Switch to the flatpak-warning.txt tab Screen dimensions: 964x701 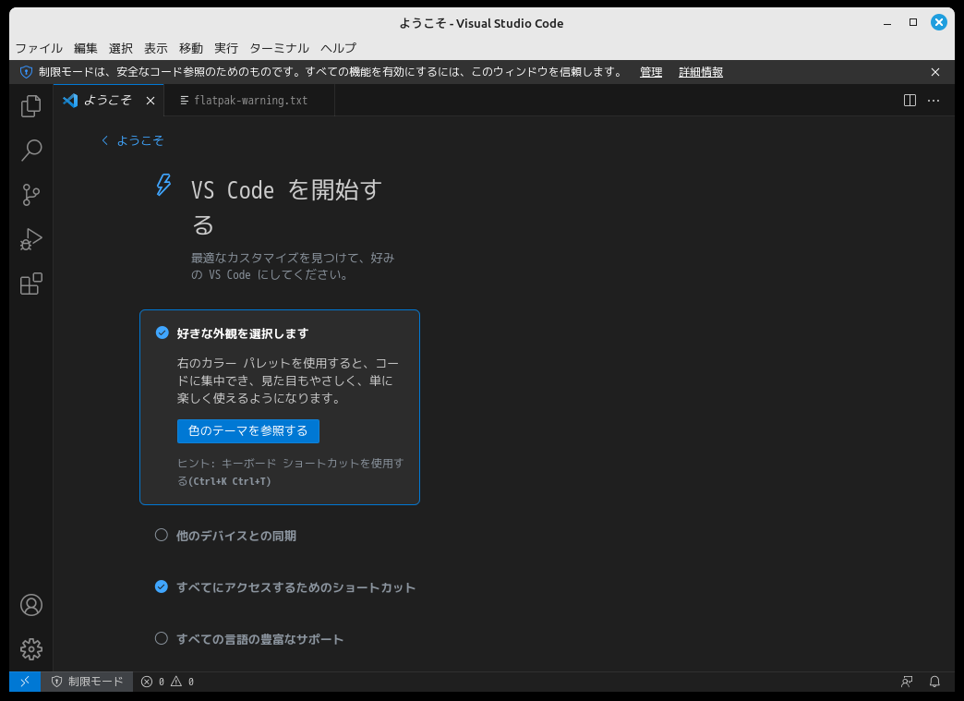[x=249, y=101]
